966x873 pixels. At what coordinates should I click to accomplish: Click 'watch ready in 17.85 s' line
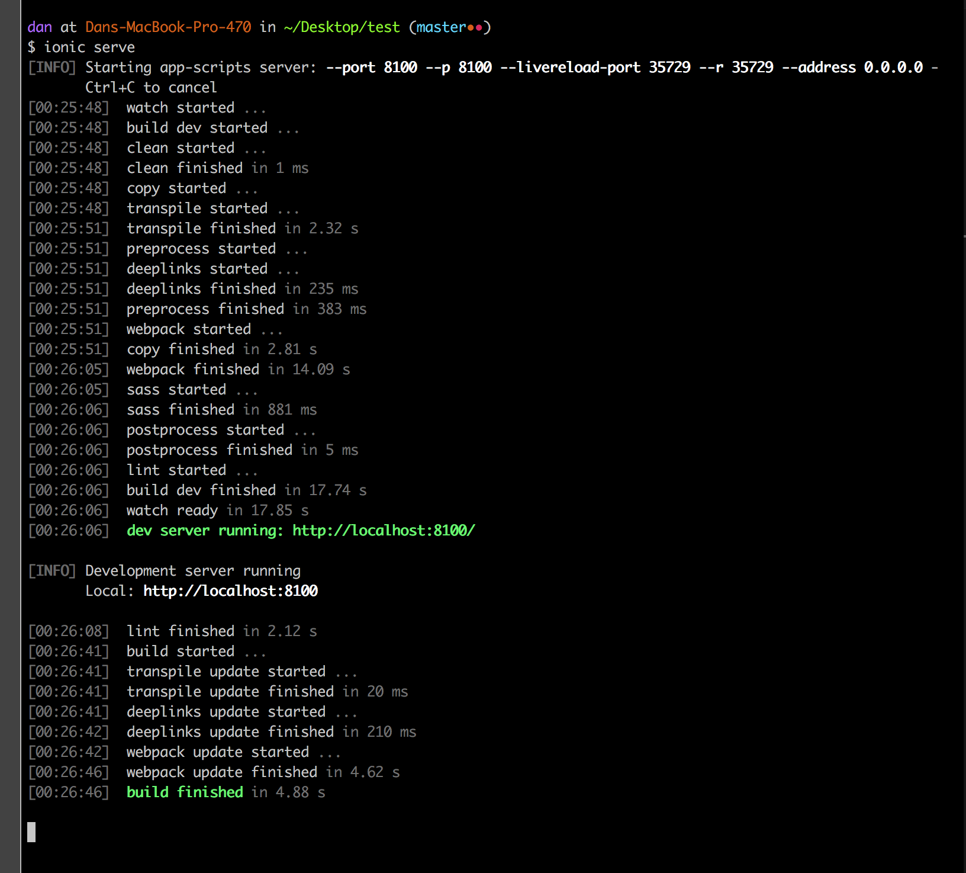pos(217,511)
